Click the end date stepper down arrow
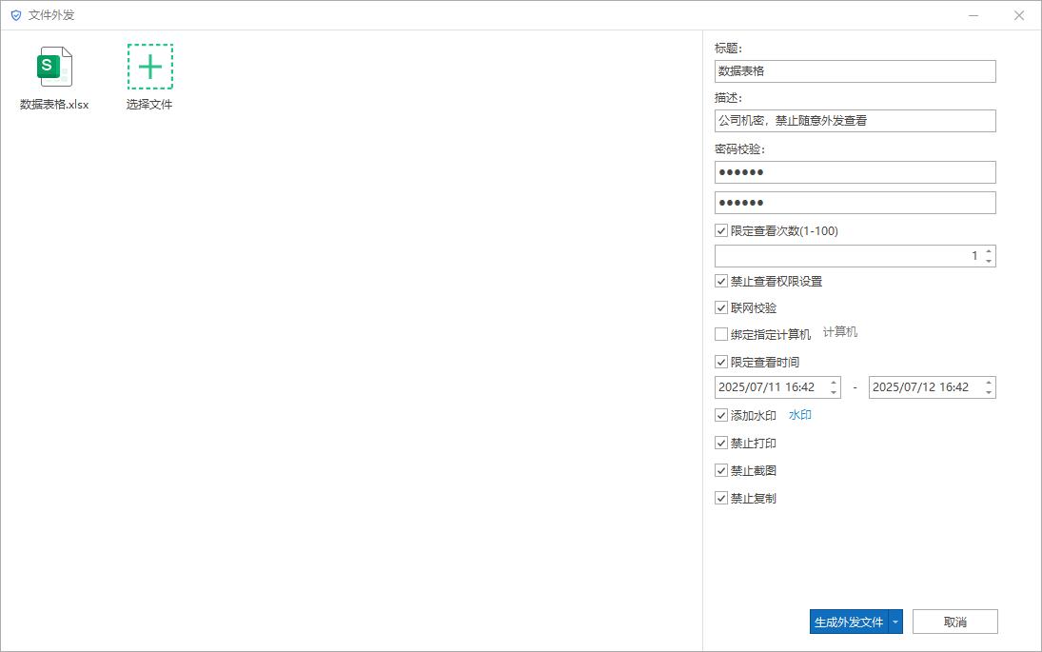This screenshot has width=1042, height=652. [988, 392]
